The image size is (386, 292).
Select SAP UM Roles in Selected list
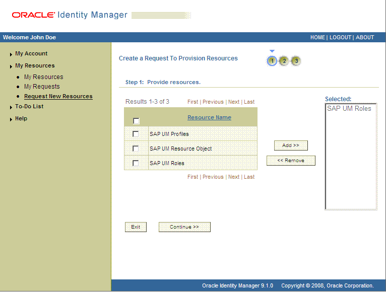coord(349,108)
